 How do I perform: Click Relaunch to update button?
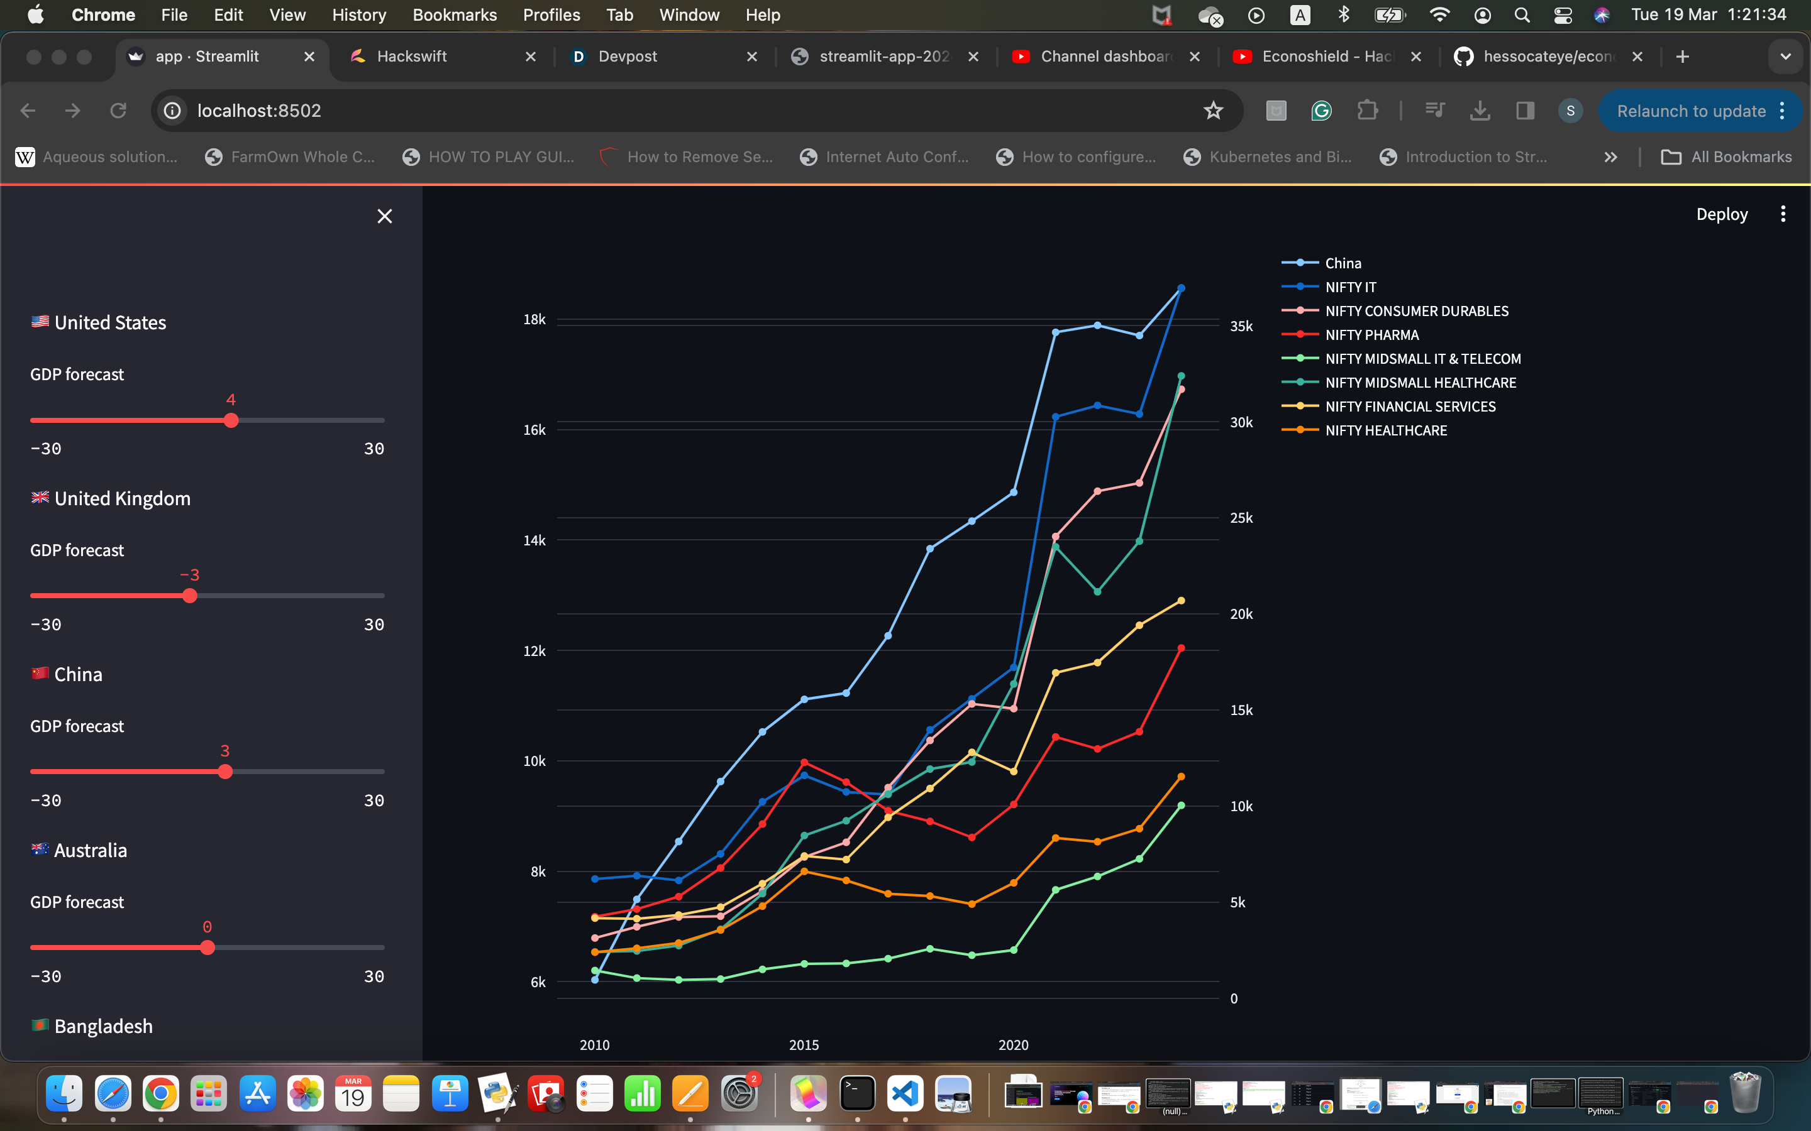click(1690, 111)
